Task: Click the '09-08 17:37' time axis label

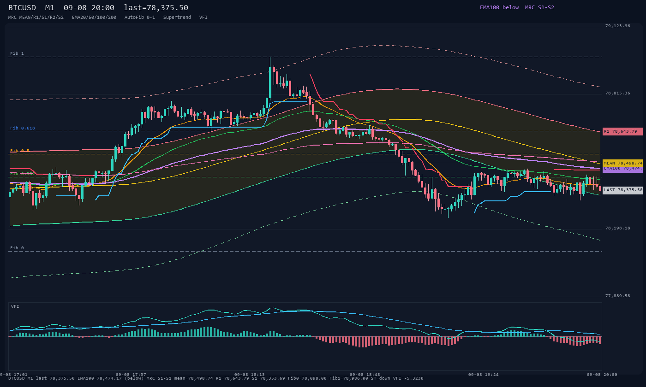Action: [131, 375]
